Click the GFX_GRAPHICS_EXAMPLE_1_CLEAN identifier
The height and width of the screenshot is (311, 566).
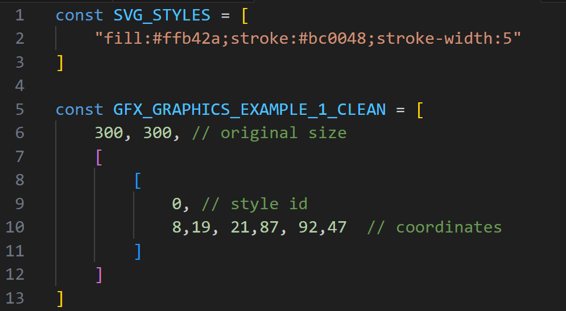(x=249, y=109)
